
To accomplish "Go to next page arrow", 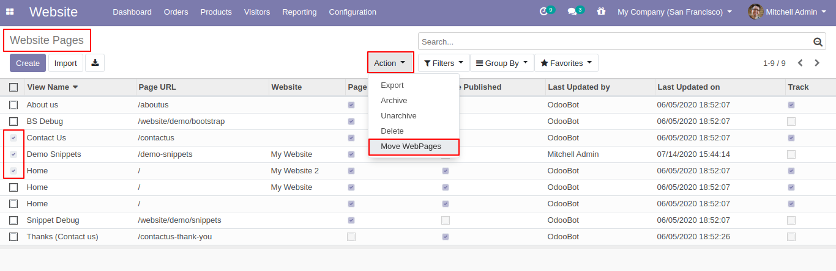I will [818, 63].
